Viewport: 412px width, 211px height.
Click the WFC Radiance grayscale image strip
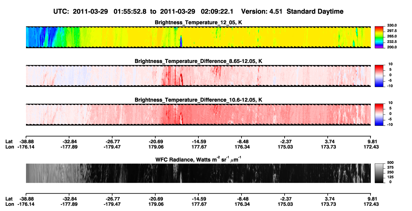(198, 173)
